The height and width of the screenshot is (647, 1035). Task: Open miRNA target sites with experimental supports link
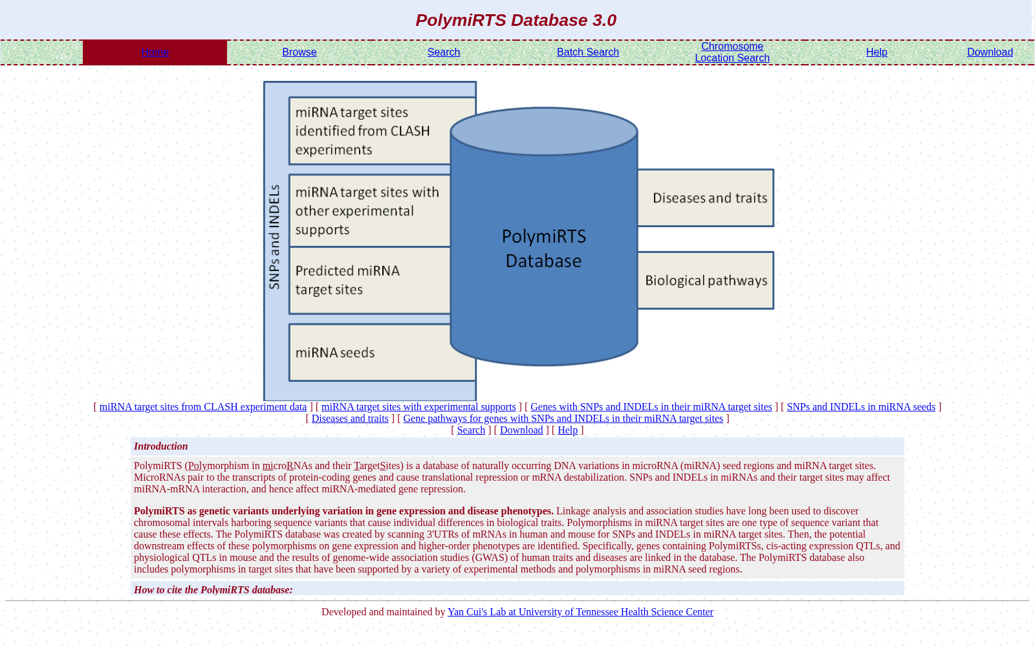(419, 407)
